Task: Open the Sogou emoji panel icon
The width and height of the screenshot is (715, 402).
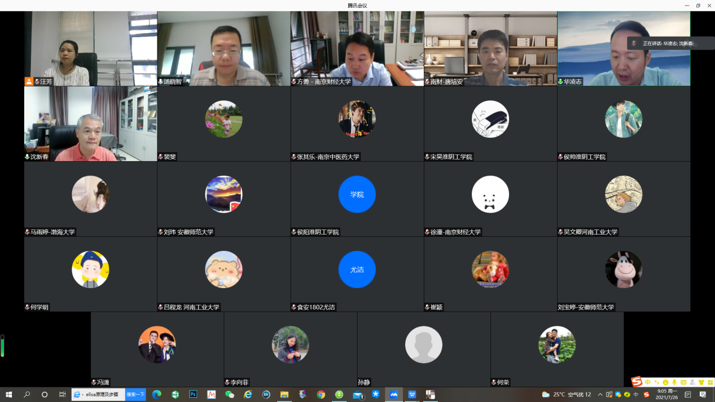Action: pyautogui.click(x=665, y=382)
